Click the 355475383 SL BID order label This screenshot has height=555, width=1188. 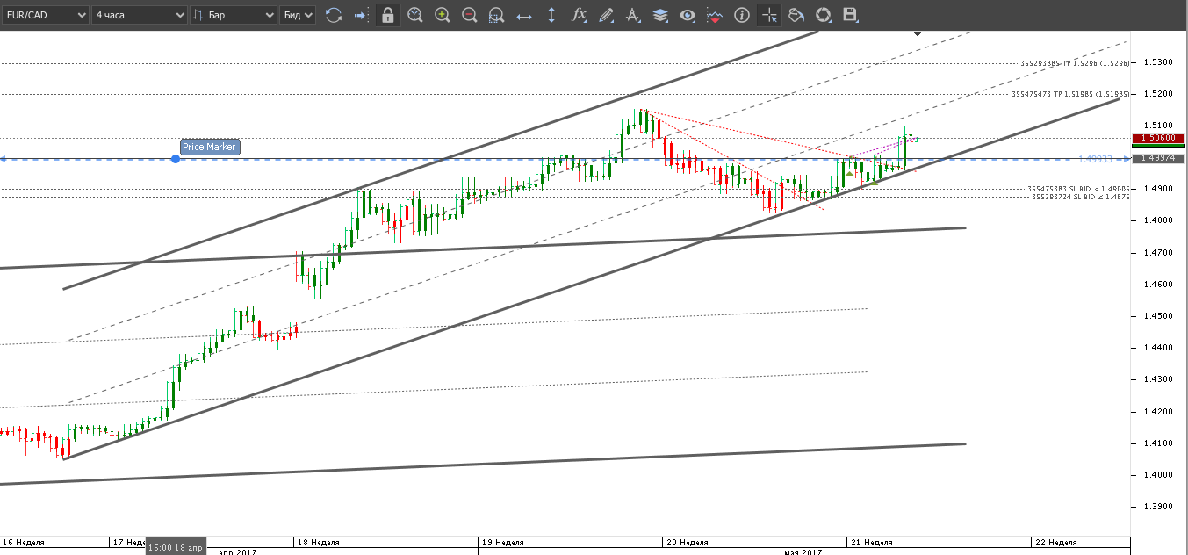[1078, 189]
